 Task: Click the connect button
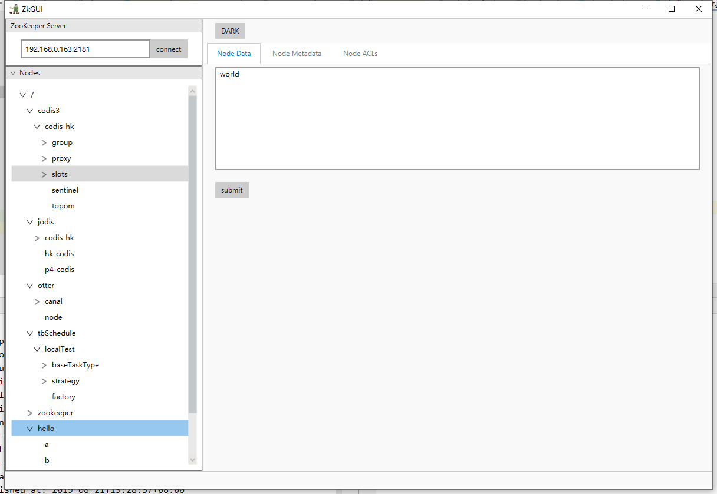click(169, 49)
